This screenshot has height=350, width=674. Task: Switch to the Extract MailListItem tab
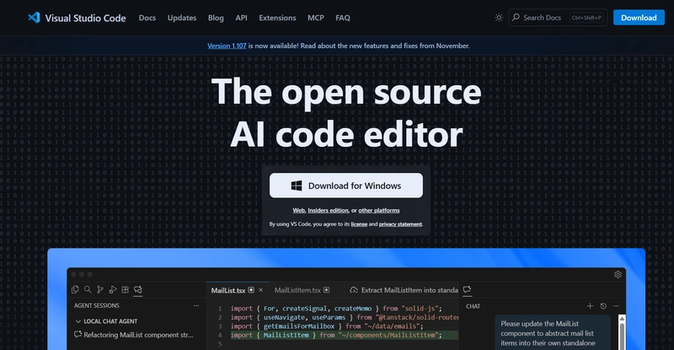tap(403, 290)
